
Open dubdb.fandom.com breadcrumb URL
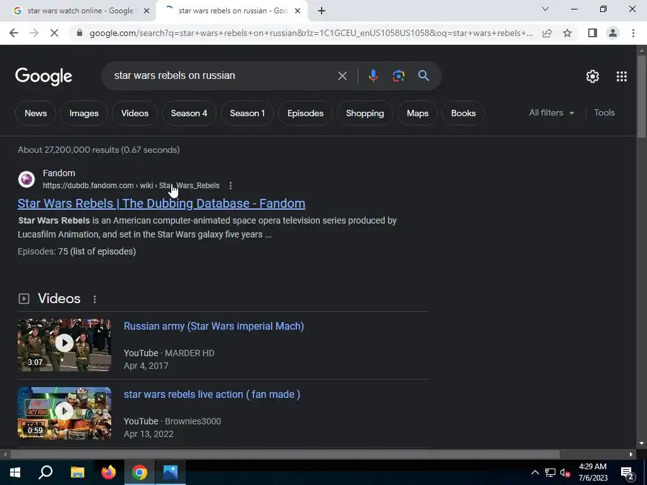click(x=131, y=186)
